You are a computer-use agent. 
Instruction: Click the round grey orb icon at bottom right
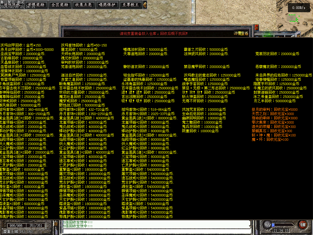point(268,224)
